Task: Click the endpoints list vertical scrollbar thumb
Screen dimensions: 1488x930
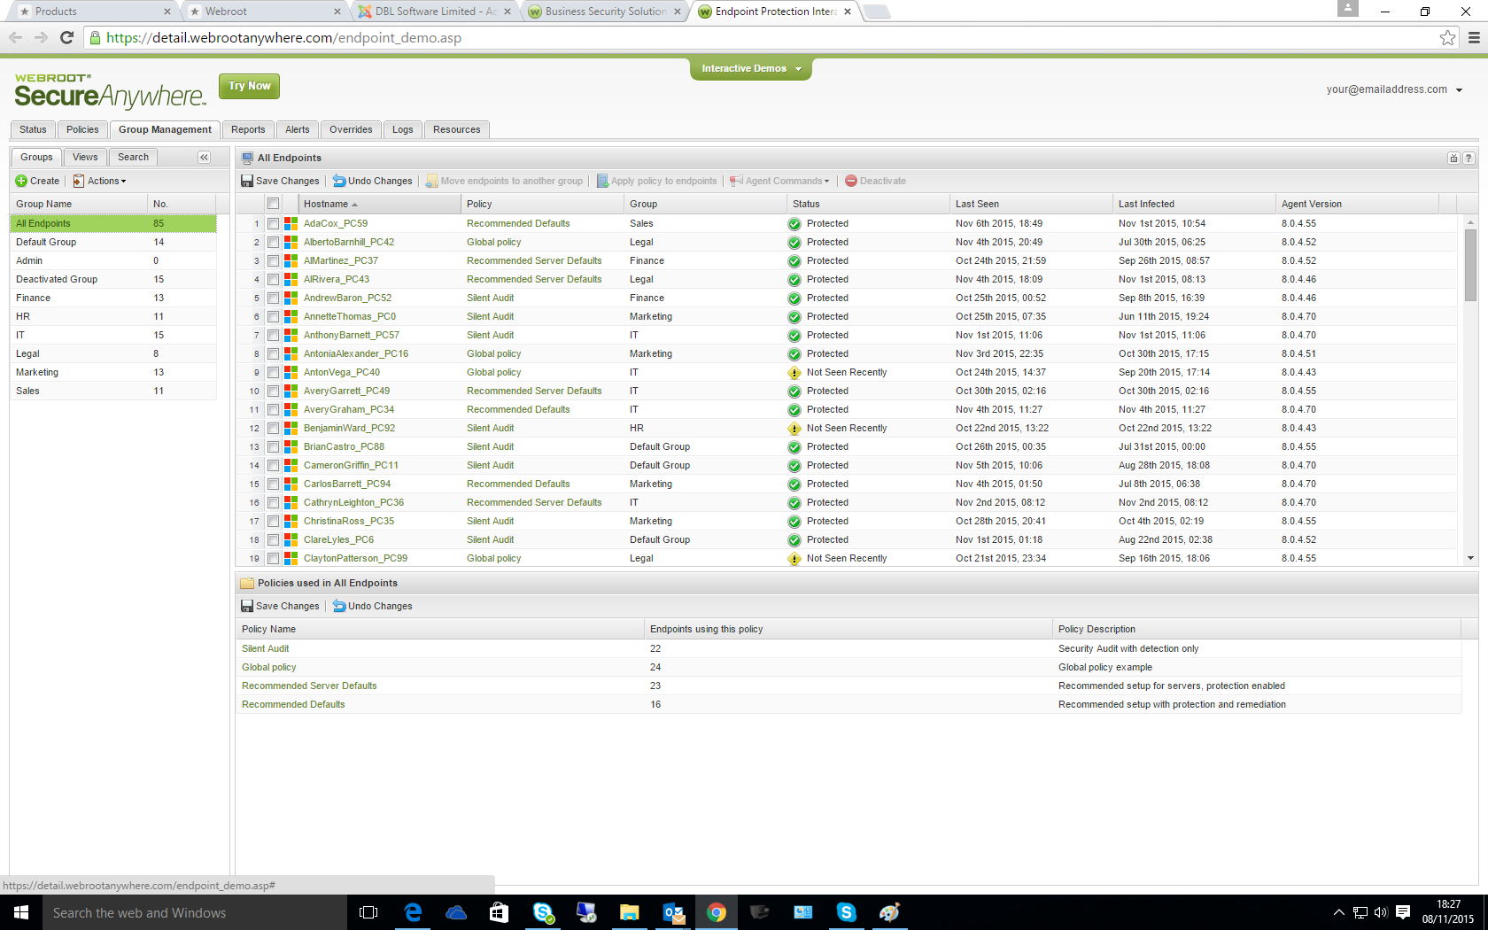Action: [x=1470, y=265]
